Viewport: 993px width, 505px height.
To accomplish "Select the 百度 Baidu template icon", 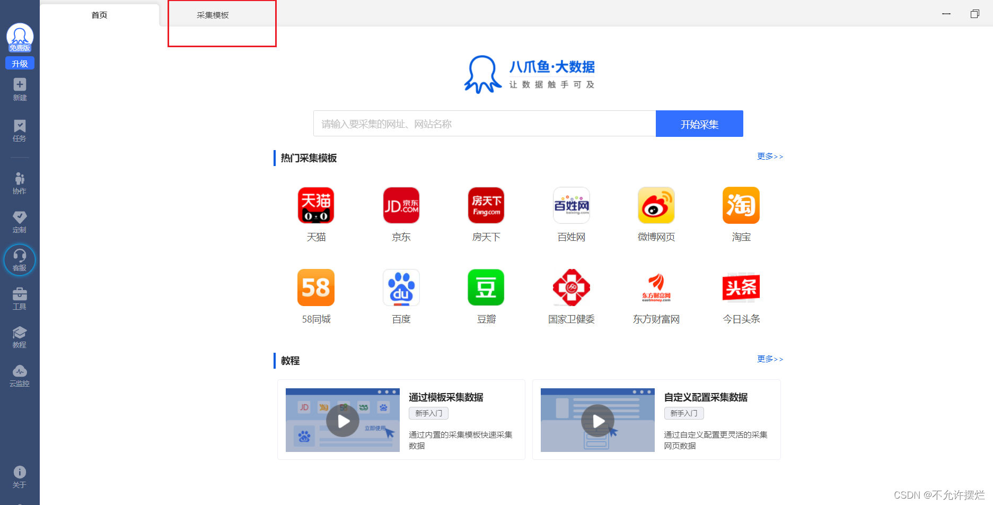I will point(401,288).
